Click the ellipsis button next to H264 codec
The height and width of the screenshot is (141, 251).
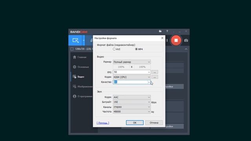[155, 77]
